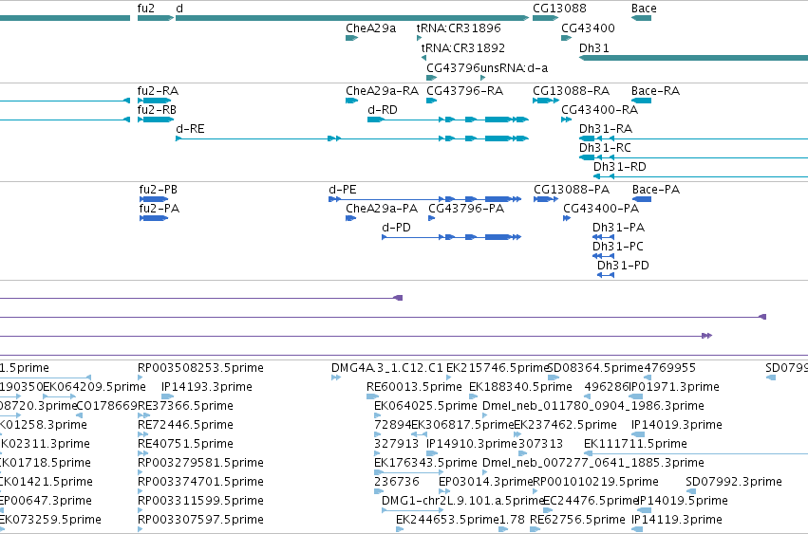Select transcript Dh31-RD
The image size is (808, 534).
pos(701,176)
